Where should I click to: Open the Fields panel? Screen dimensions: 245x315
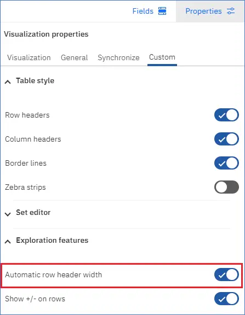click(149, 11)
